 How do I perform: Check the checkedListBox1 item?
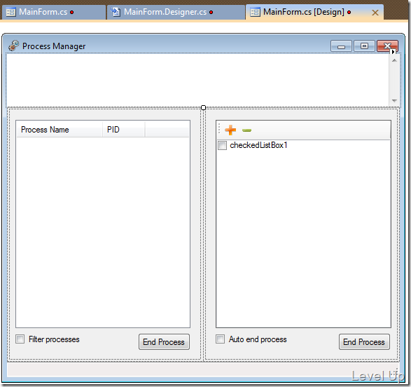pyautogui.click(x=222, y=145)
